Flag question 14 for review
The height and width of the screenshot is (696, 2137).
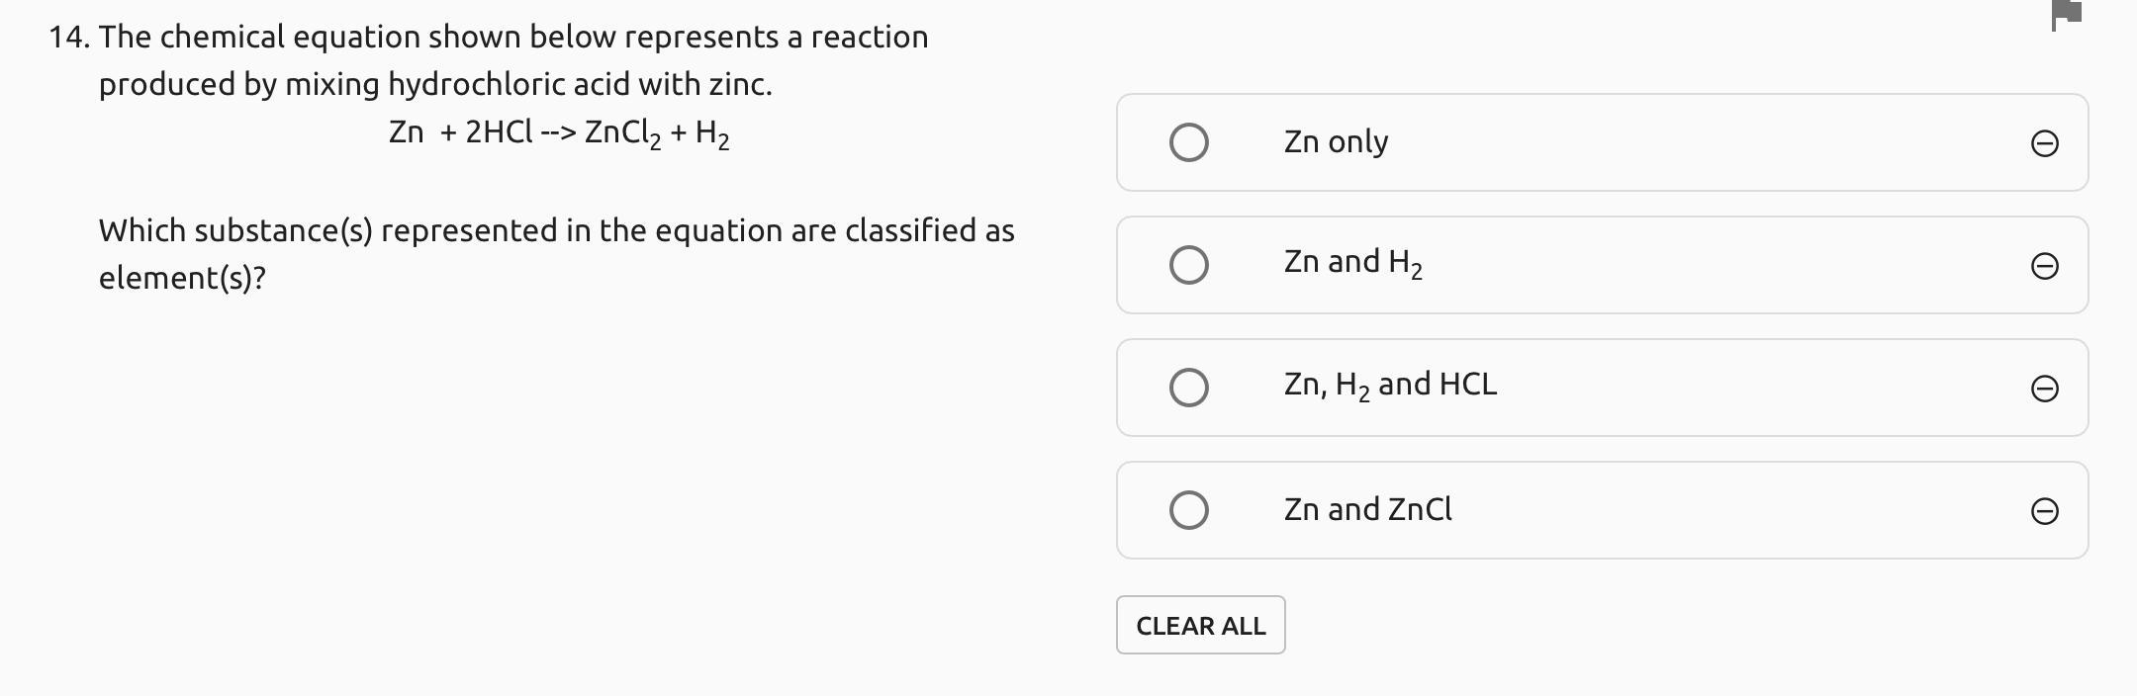[2067, 14]
